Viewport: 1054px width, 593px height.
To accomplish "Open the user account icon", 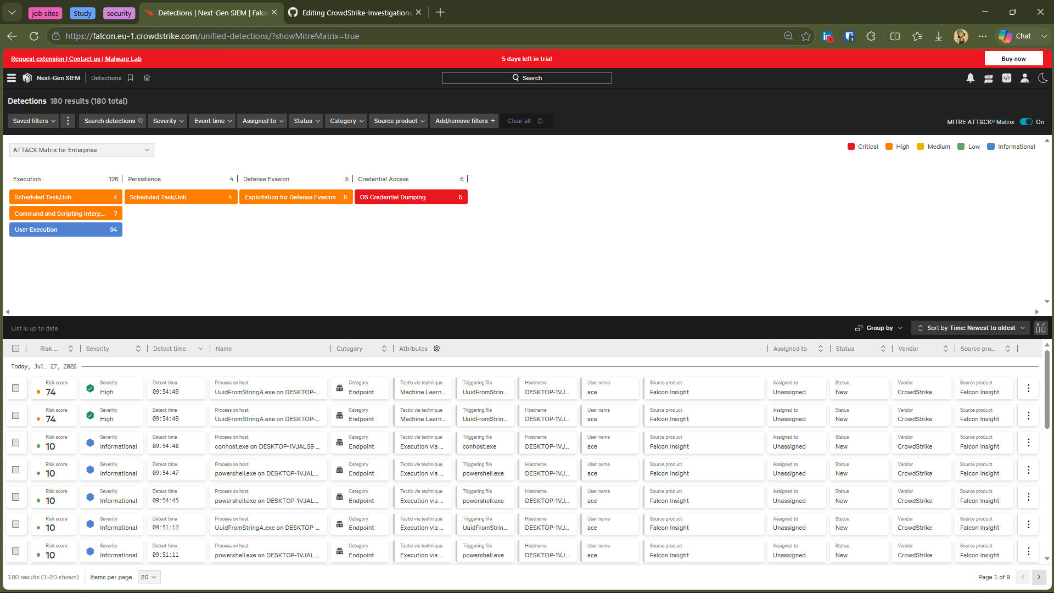I will pyautogui.click(x=1025, y=78).
